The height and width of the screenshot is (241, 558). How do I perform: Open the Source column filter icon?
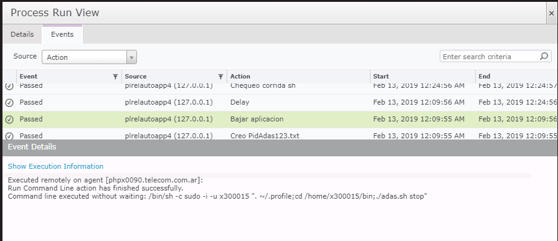220,76
